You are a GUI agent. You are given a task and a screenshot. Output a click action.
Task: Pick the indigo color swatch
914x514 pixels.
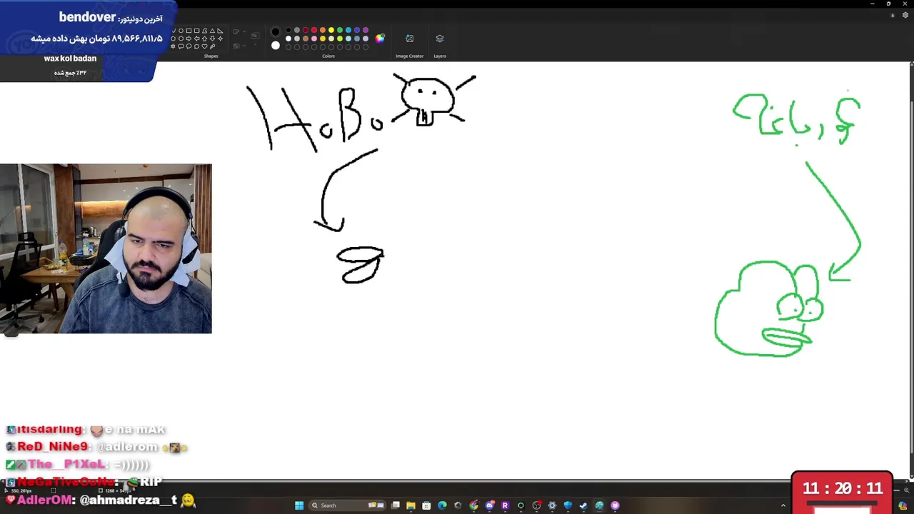(357, 31)
